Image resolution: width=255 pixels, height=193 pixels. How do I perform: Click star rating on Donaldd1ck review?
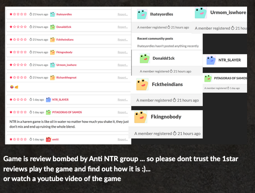coord(18,27)
